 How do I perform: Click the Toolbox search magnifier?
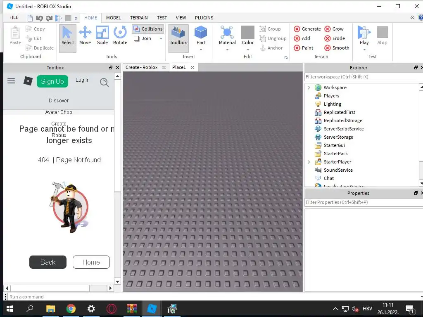(x=105, y=82)
